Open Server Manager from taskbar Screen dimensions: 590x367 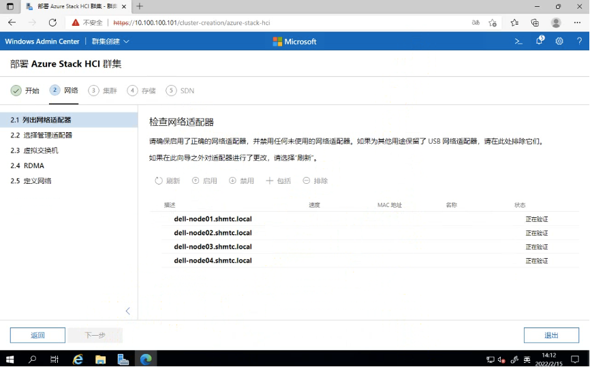[x=123, y=360]
